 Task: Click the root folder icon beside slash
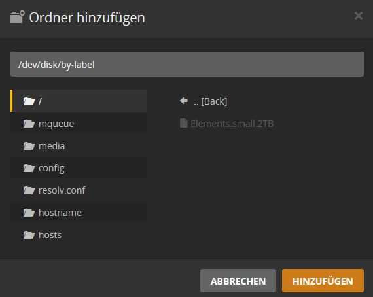(29, 101)
